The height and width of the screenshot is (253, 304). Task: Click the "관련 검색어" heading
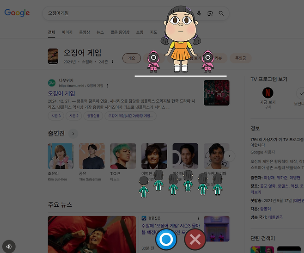(263, 238)
